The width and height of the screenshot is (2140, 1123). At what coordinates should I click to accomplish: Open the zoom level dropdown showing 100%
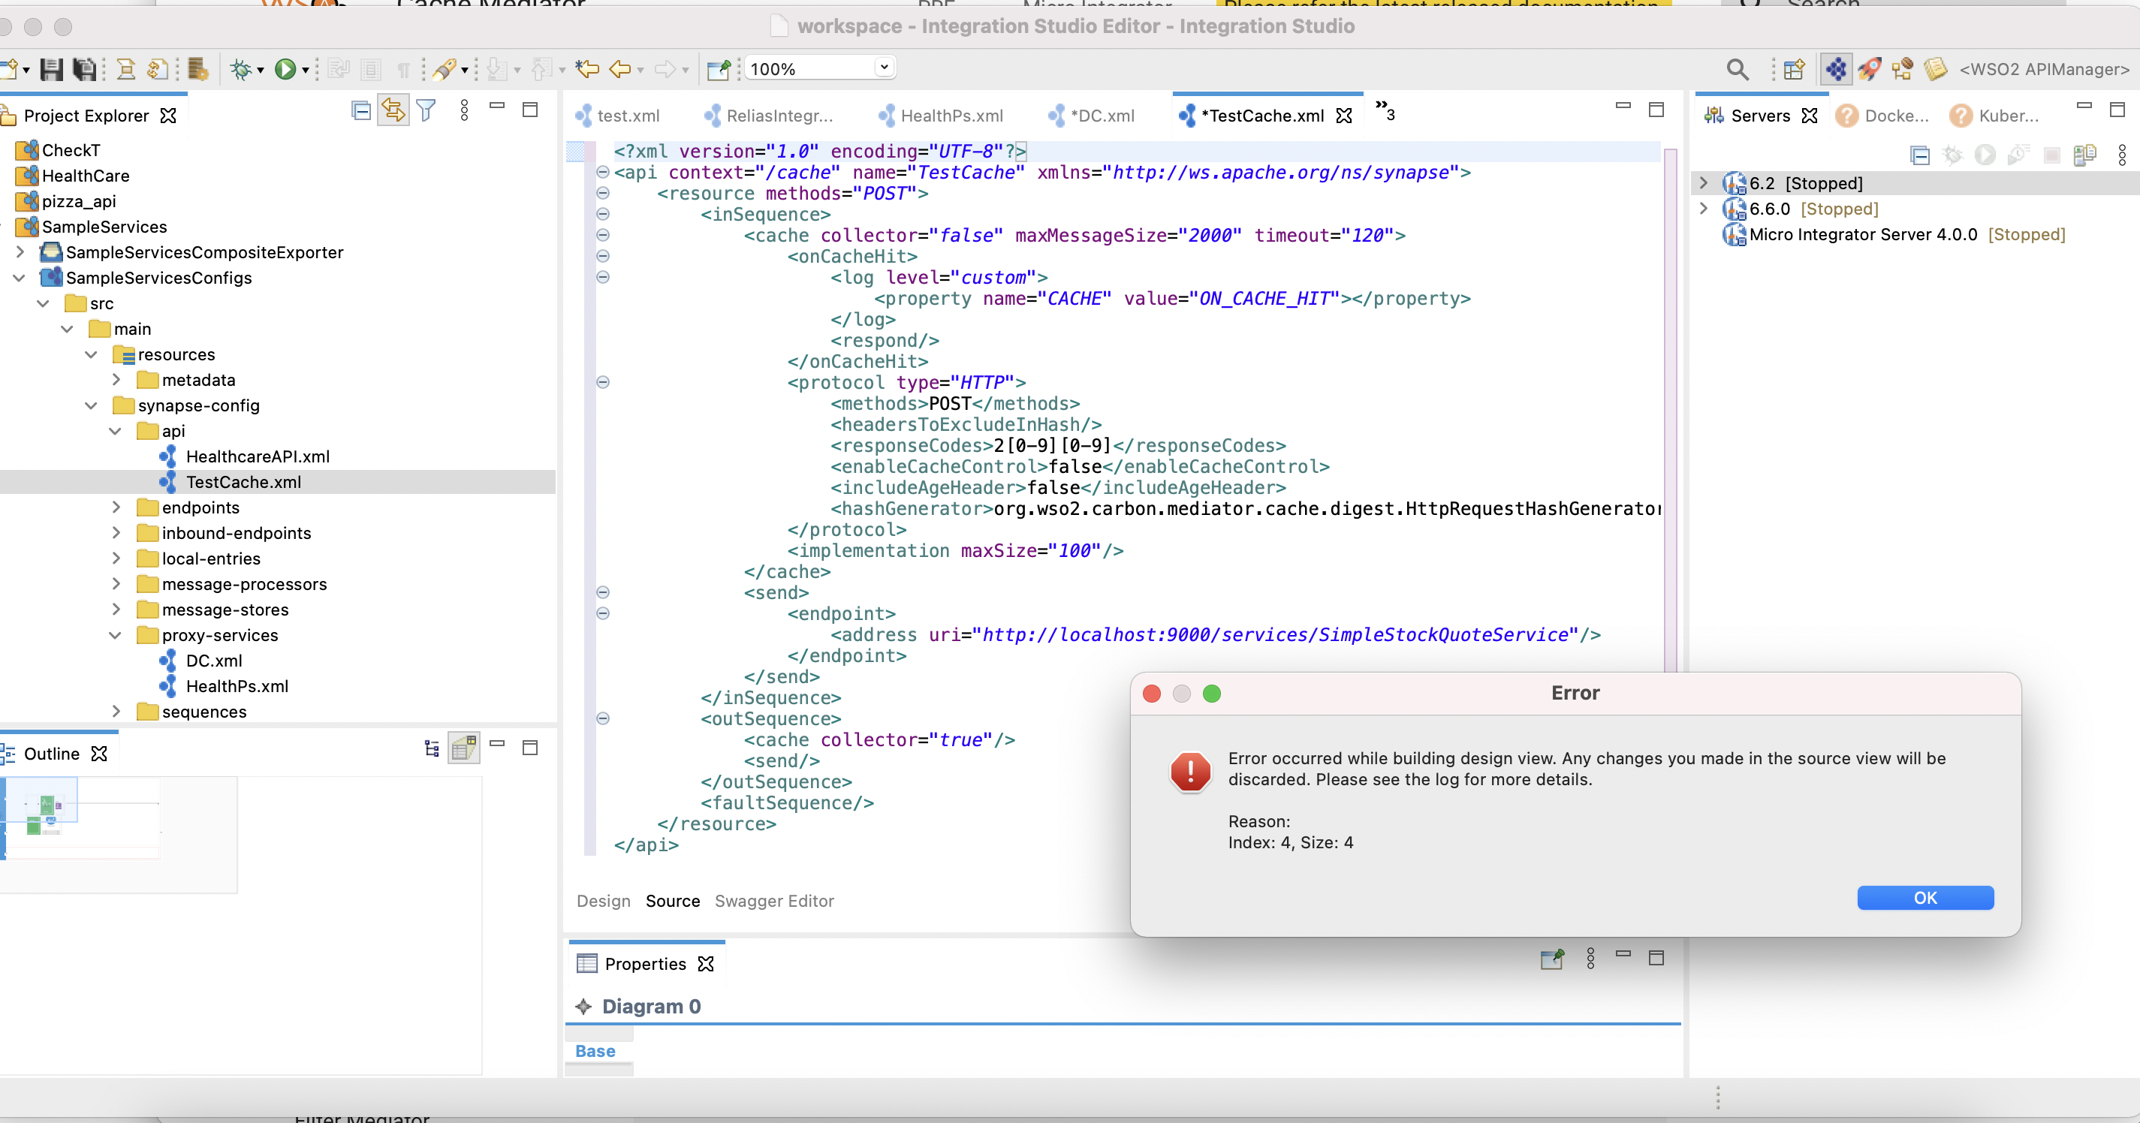click(883, 68)
